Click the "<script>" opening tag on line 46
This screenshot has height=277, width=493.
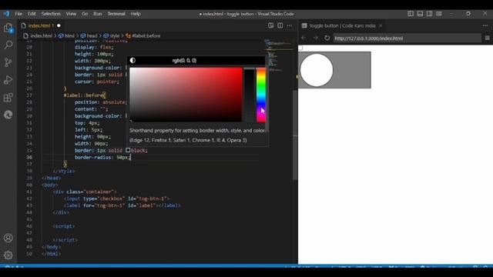[x=64, y=225]
